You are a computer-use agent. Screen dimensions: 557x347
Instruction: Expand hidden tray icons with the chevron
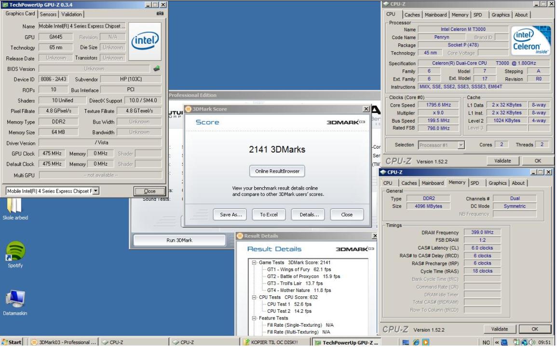tap(497, 342)
